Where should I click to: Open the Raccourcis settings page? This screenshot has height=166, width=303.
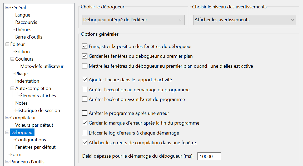[26, 22]
